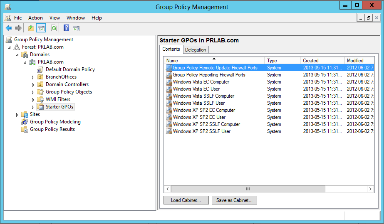This screenshot has width=384, height=224.
Task: Click the WMI Filters folder icon
Action: [40, 99]
